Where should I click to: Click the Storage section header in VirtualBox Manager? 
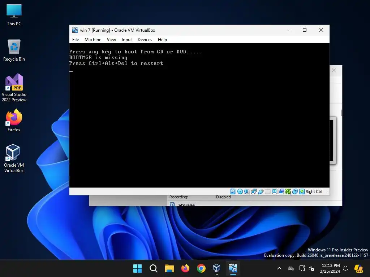[x=186, y=205]
